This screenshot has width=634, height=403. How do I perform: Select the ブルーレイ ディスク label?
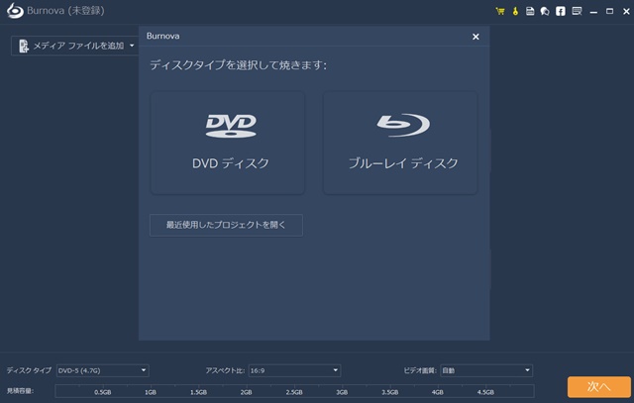pos(403,163)
